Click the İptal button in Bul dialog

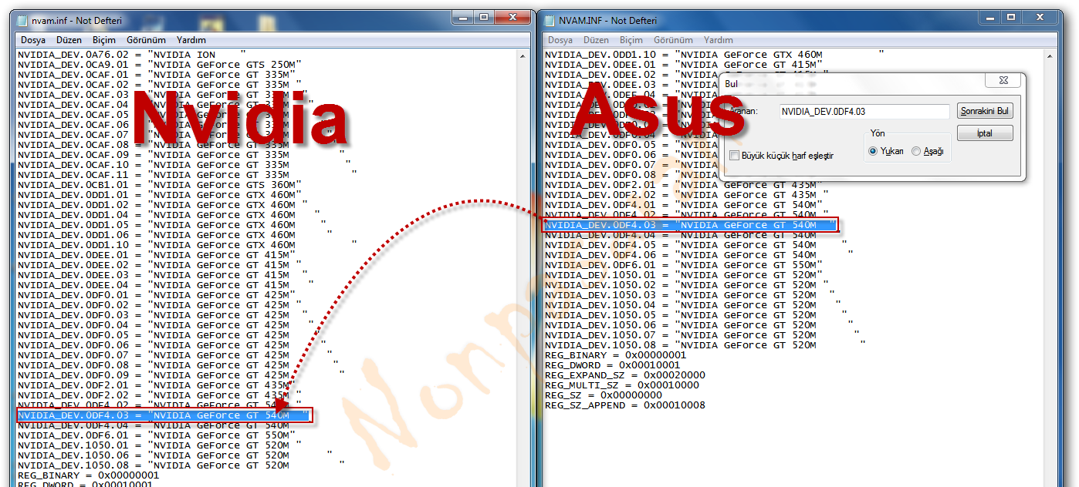985,133
